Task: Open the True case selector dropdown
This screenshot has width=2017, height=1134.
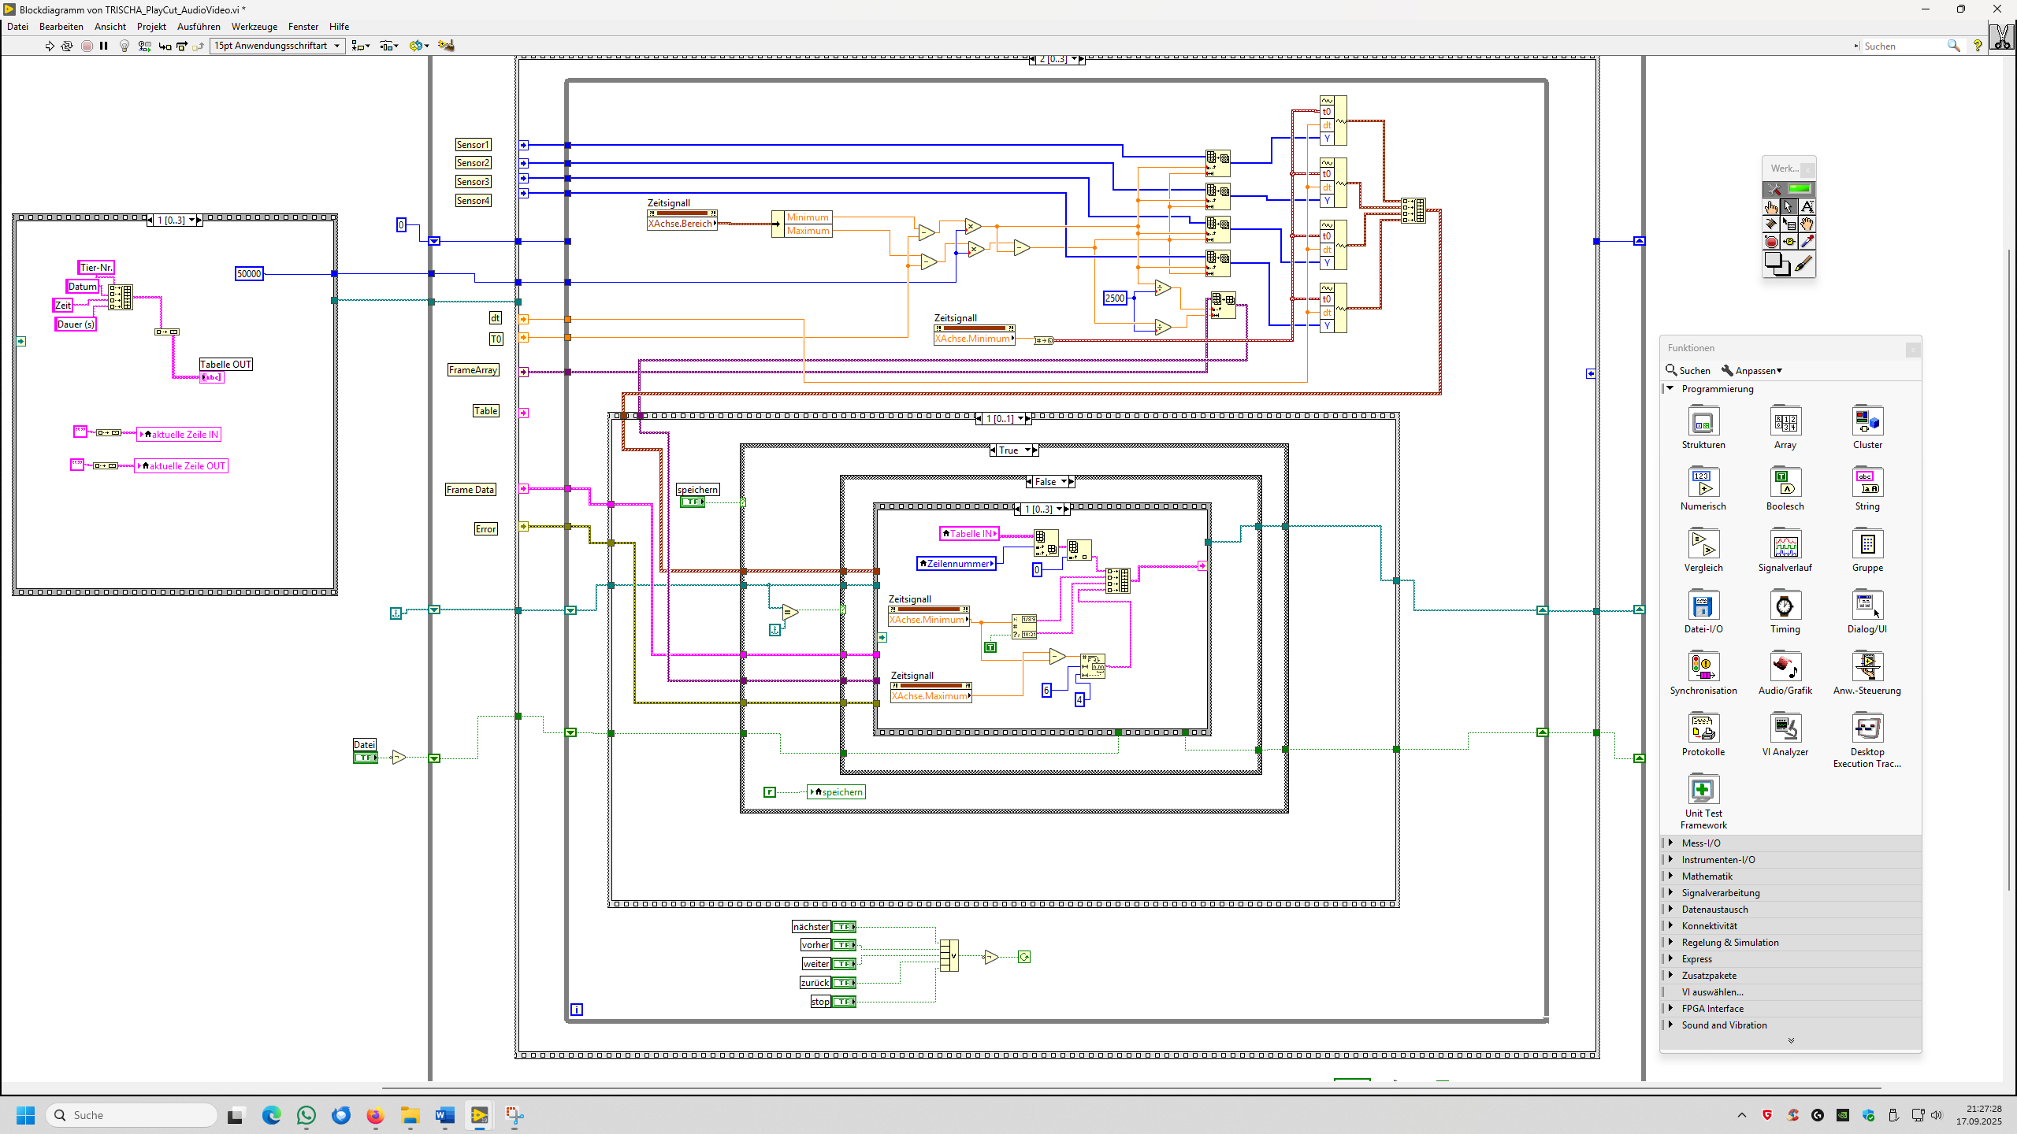Action: tap(1027, 450)
